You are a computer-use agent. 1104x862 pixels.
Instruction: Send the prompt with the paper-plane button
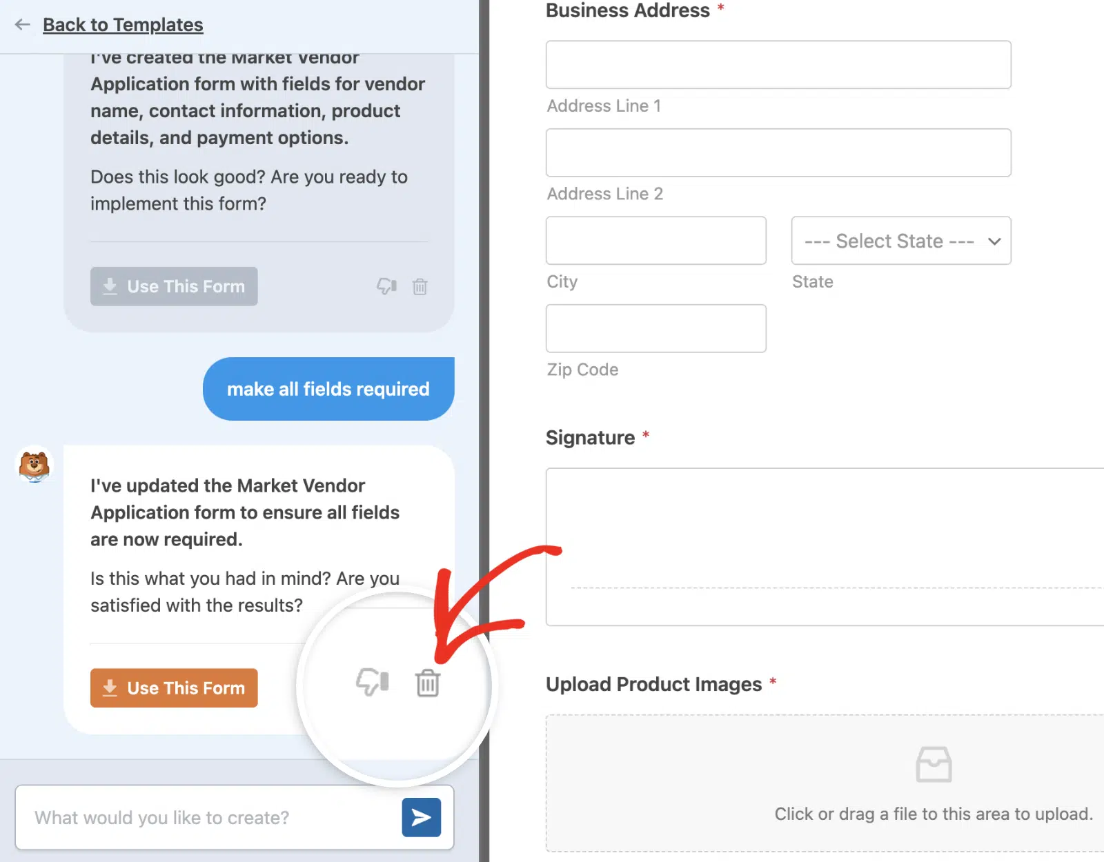click(421, 817)
